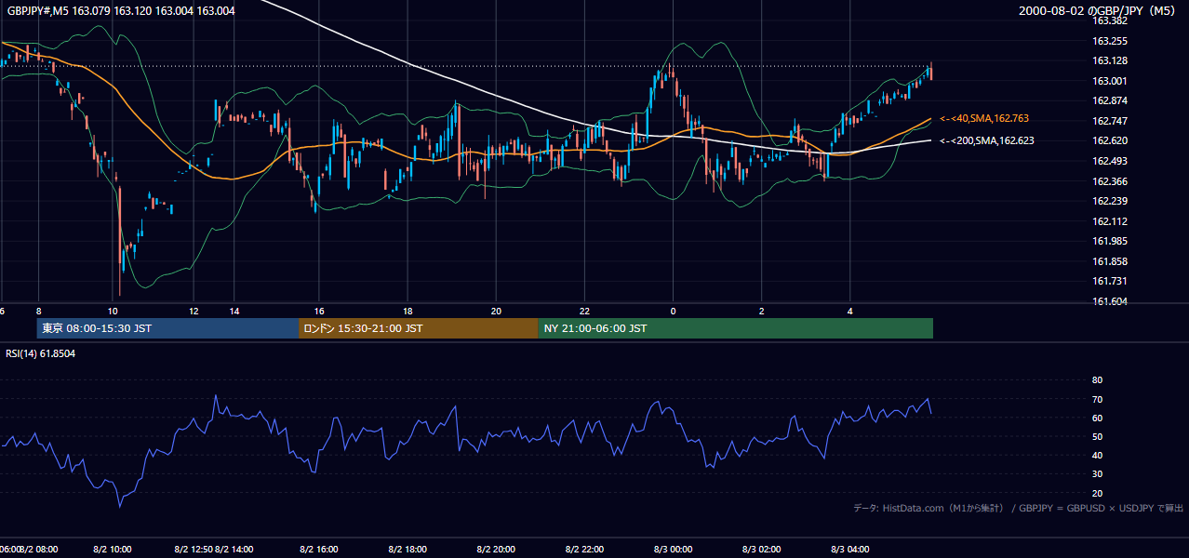Click RSI scale value 50
1189x558 pixels.
(x=1097, y=436)
